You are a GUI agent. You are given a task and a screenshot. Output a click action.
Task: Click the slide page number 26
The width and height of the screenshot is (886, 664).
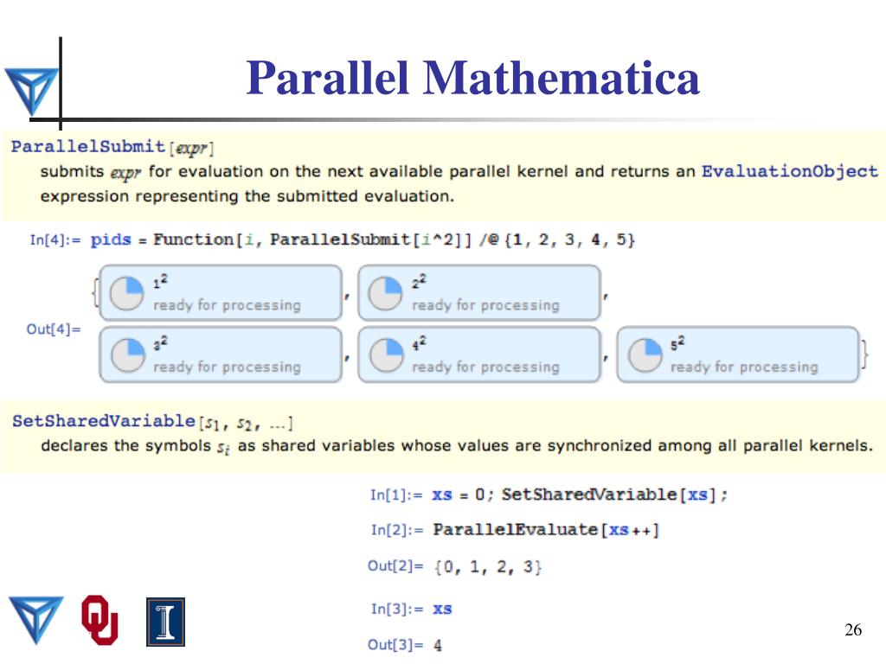click(852, 629)
